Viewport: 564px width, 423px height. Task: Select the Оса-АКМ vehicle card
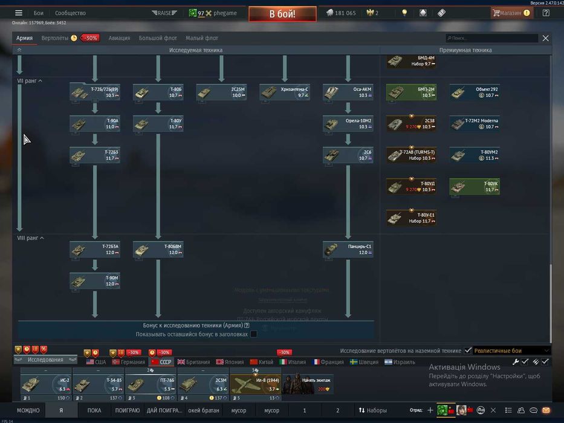click(x=348, y=92)
